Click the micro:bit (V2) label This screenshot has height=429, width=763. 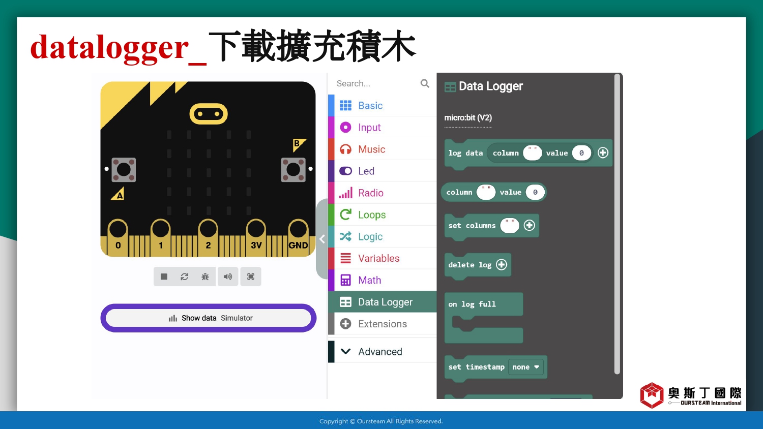coord(468,118)
